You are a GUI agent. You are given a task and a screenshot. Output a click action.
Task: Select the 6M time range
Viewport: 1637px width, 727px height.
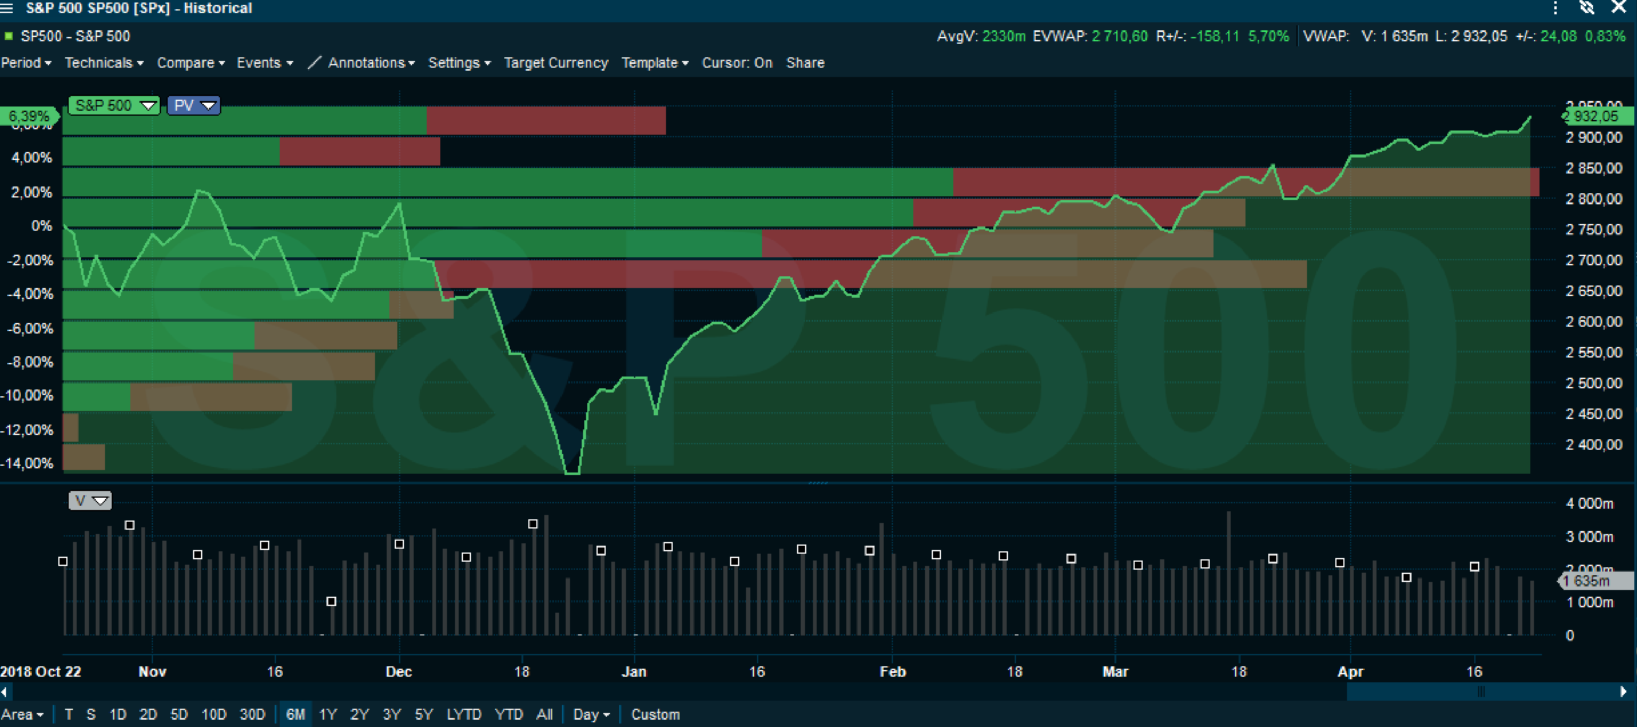[x=295, y=714]
